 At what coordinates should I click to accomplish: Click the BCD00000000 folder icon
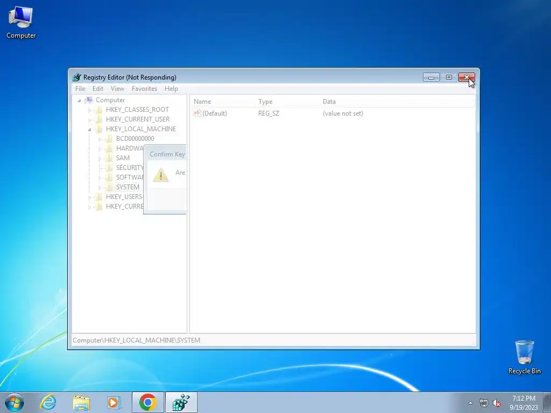109,139
